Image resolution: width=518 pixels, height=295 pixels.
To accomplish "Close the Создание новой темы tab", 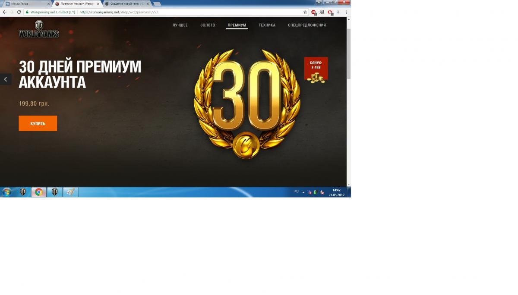I will [x=147, y=3].
